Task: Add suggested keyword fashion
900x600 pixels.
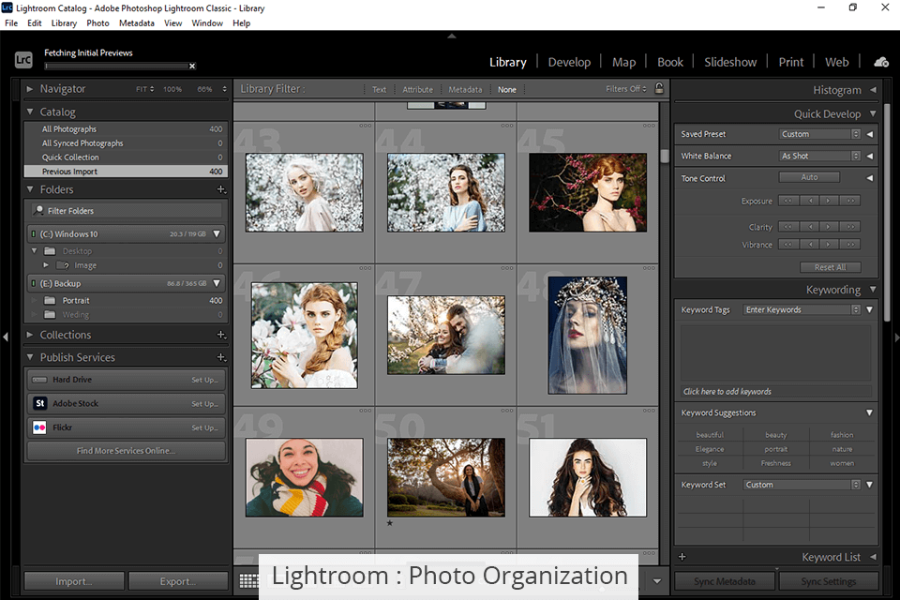Action: pos(842,435)
